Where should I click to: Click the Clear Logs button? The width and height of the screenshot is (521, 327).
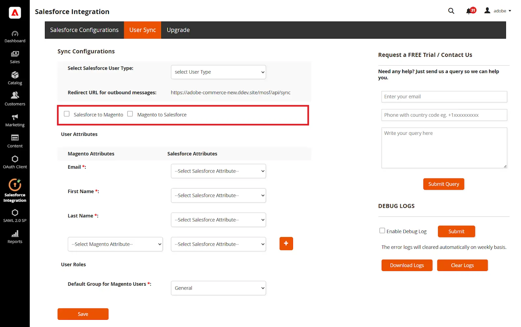(462, 265)
